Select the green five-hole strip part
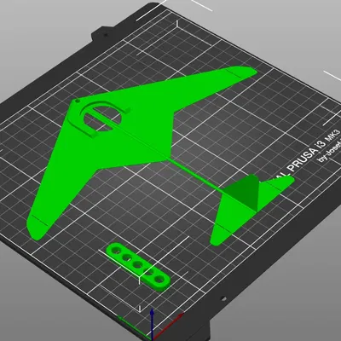The height and width of the screenshot is (341, 341). click(138, 267)
